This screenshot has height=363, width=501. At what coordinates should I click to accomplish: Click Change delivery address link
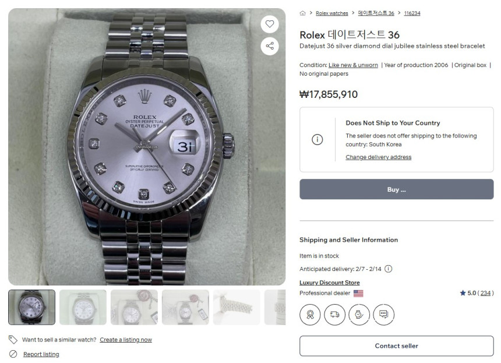pos(378,157)
